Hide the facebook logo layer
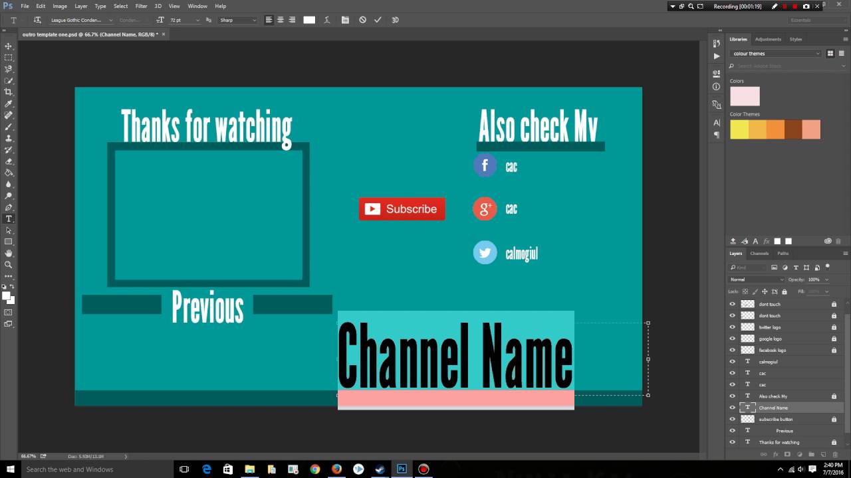Image resolution: width=851 pixels, height=478 pixels. (x=733, y=350)
